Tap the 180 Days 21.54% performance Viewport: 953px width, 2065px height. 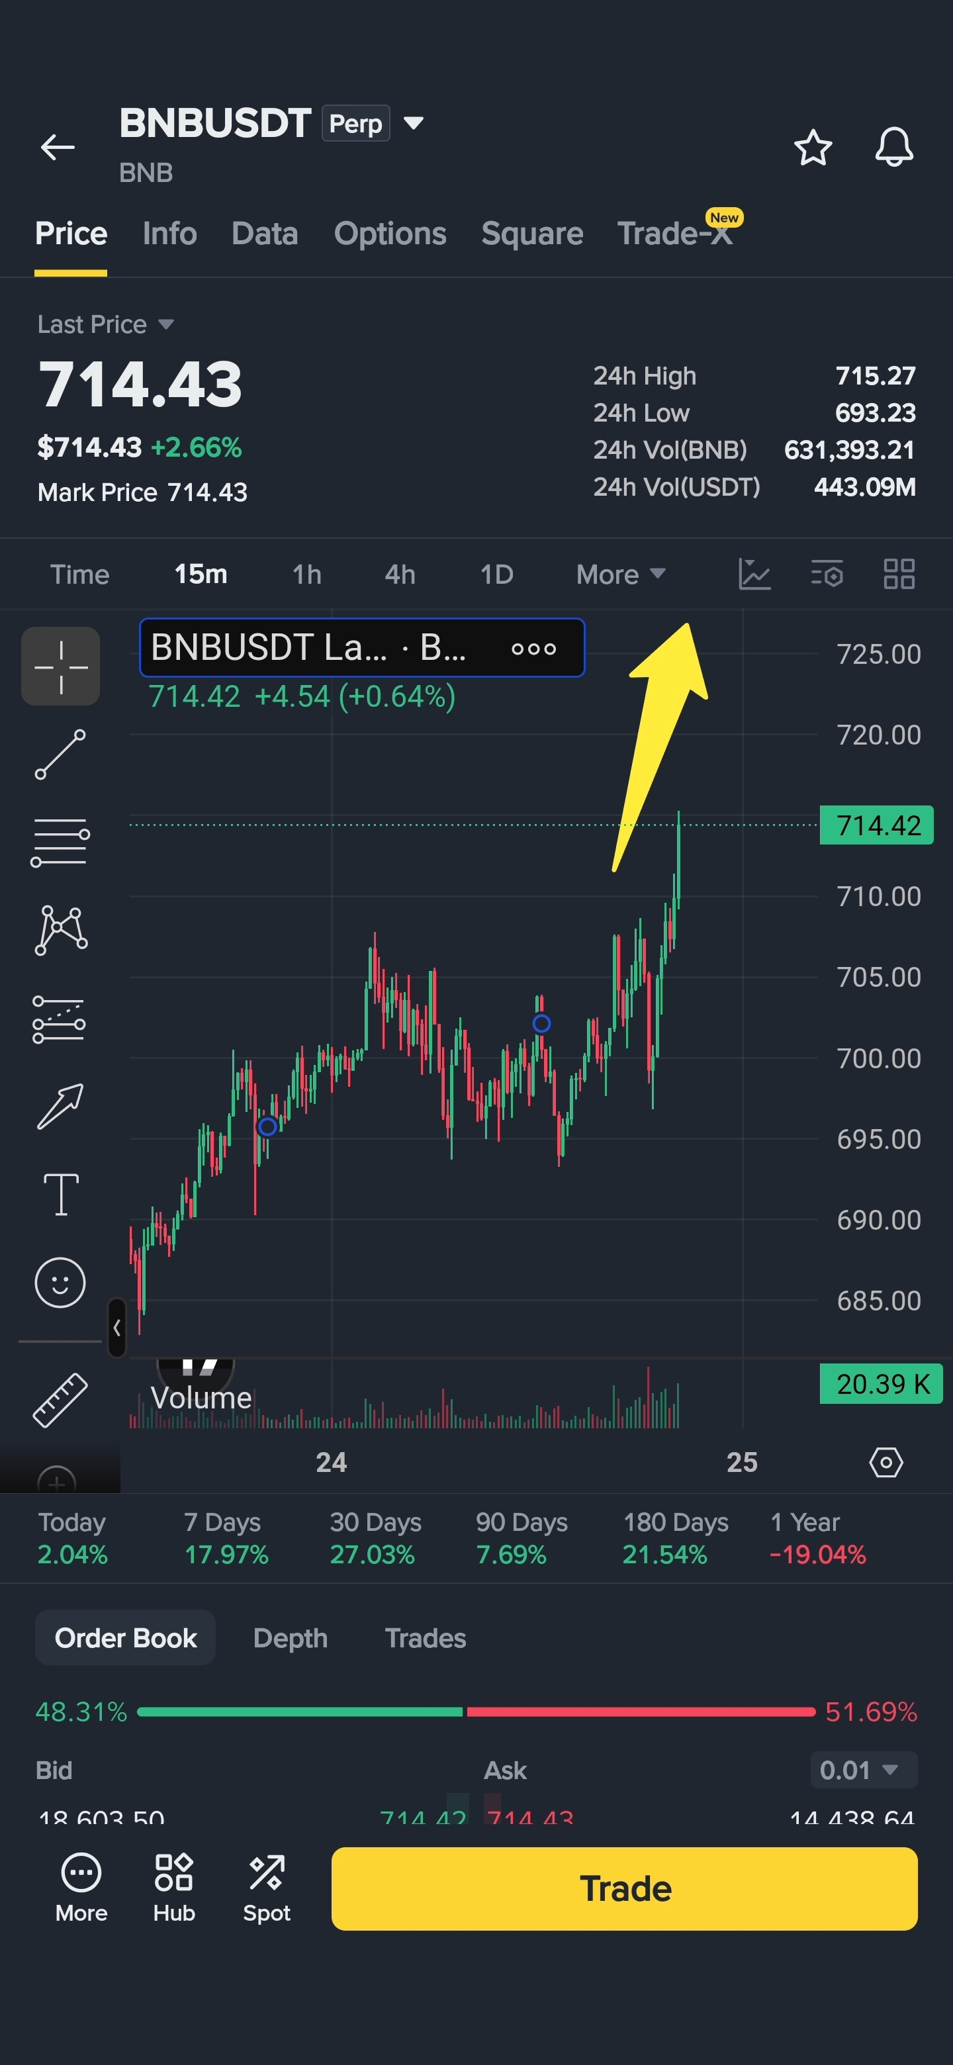[x=676, y=1537]
